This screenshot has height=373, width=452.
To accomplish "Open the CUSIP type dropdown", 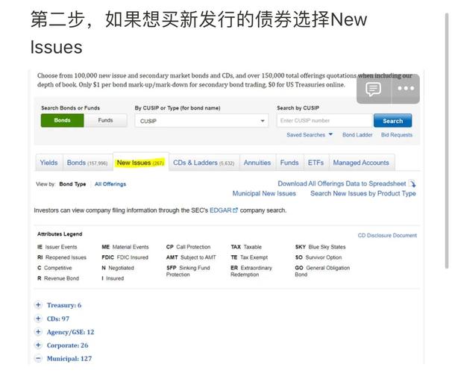I will click(201, 121).
